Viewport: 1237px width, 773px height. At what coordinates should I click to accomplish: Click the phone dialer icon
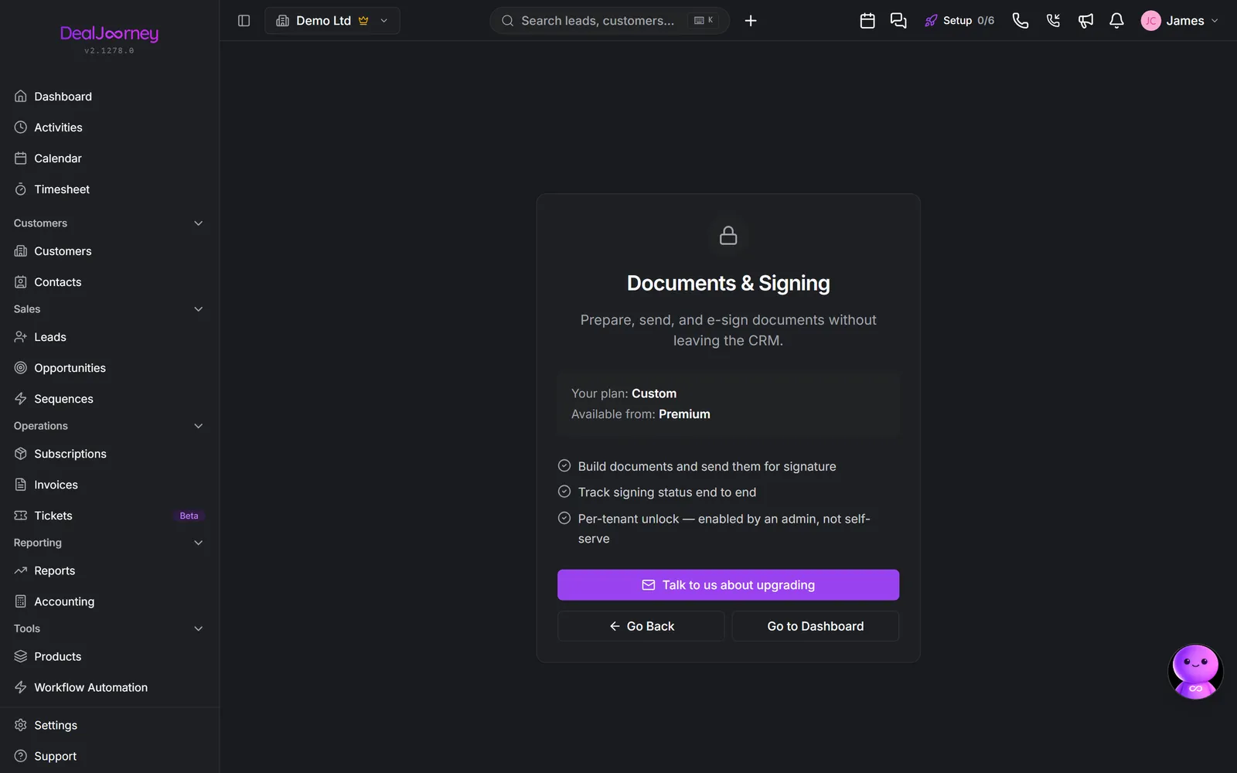(1021, 21)
